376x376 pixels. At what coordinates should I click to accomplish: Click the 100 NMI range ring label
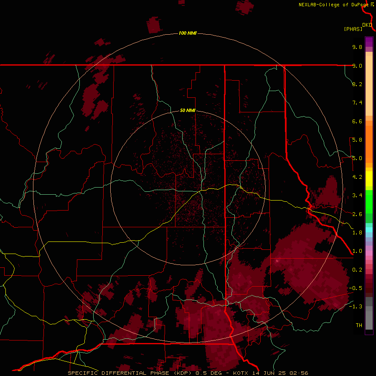coord(188,33)
